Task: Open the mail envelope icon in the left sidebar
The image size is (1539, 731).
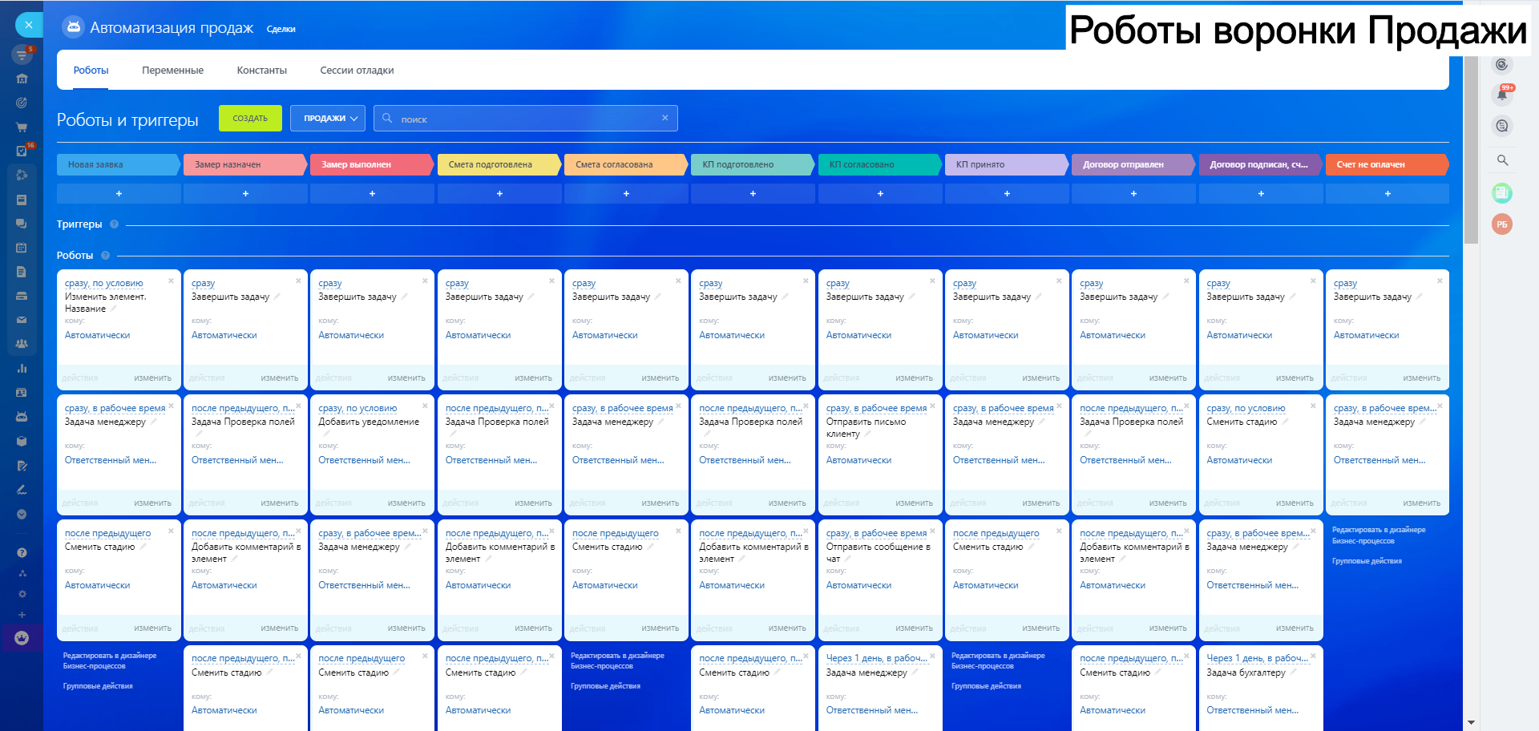Action: (x=22, y=320)
